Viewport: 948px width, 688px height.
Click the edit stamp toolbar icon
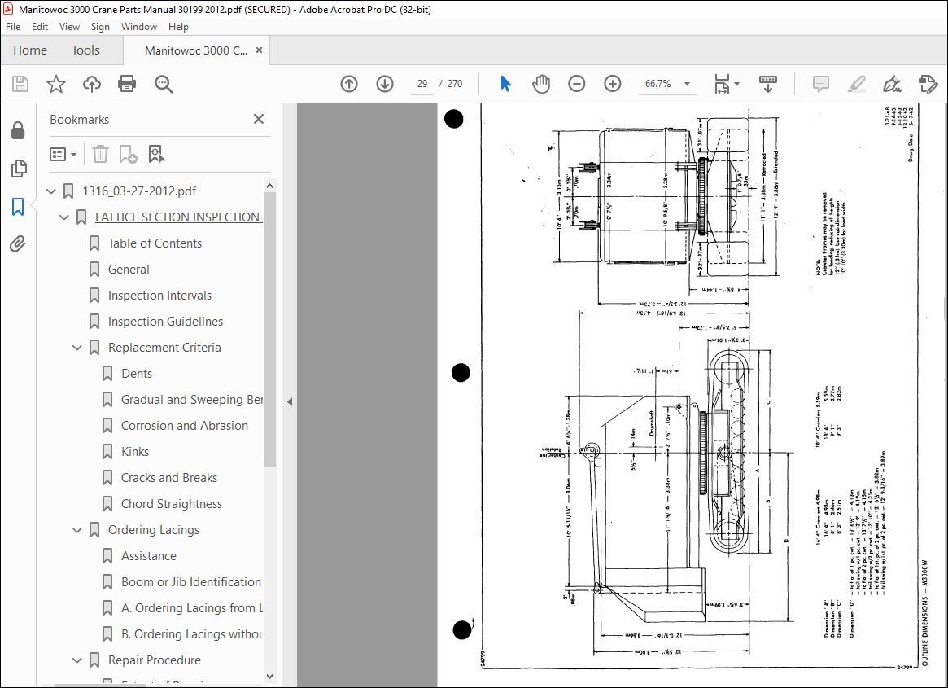[928, 84]
